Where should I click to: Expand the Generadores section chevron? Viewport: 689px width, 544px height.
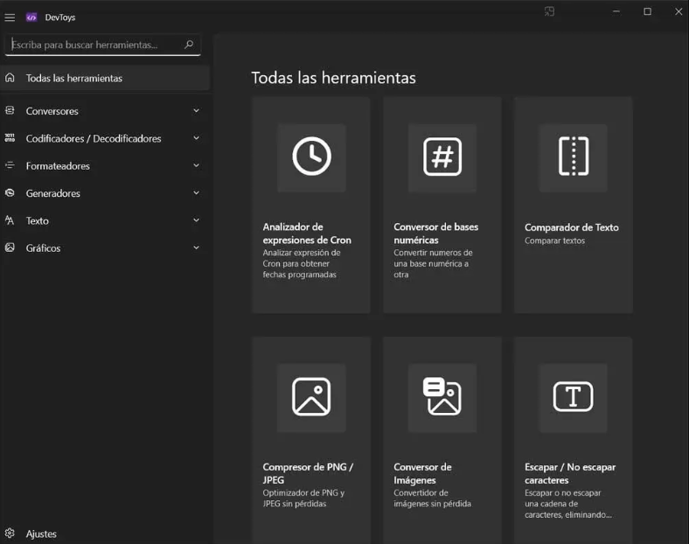coord(196,193)
